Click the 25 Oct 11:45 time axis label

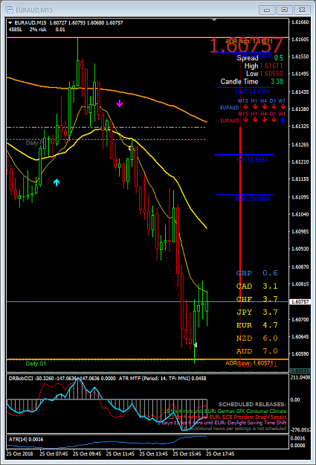click(120, 454)
